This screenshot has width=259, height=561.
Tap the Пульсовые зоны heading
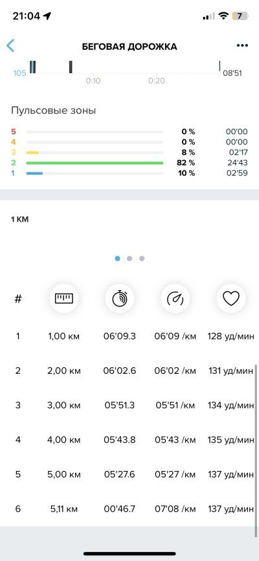(53, 111)
